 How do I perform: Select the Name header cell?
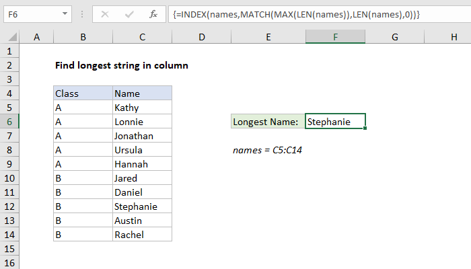pos(142,93)
